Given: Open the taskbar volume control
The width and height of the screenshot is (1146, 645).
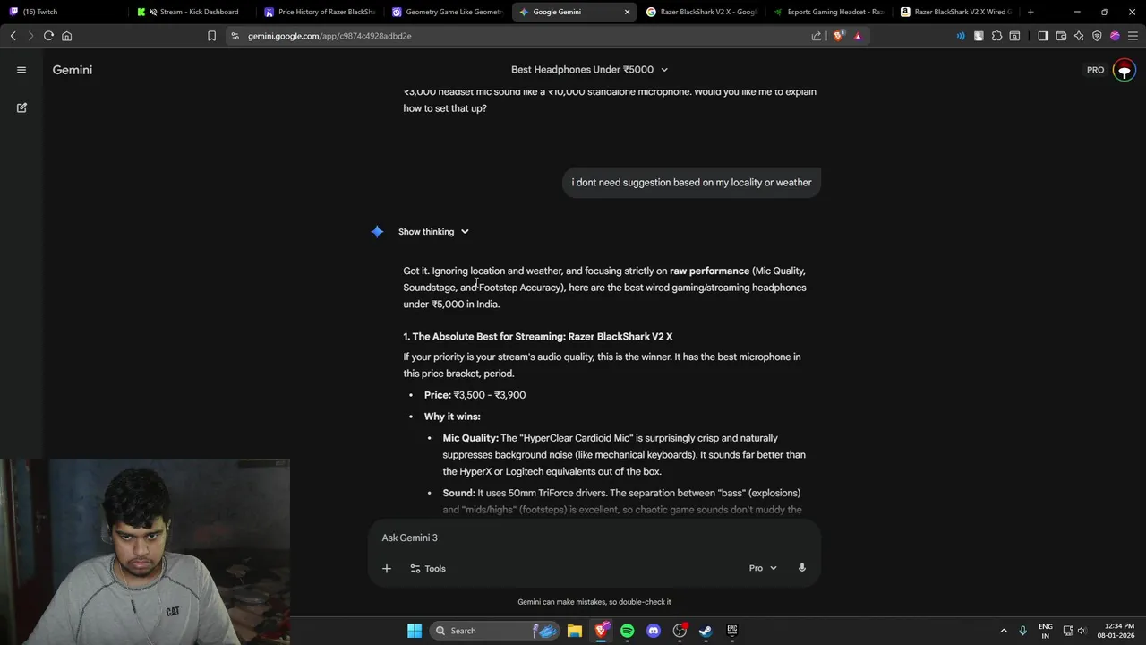Looking at the screenshot, I should point(1082,631).
